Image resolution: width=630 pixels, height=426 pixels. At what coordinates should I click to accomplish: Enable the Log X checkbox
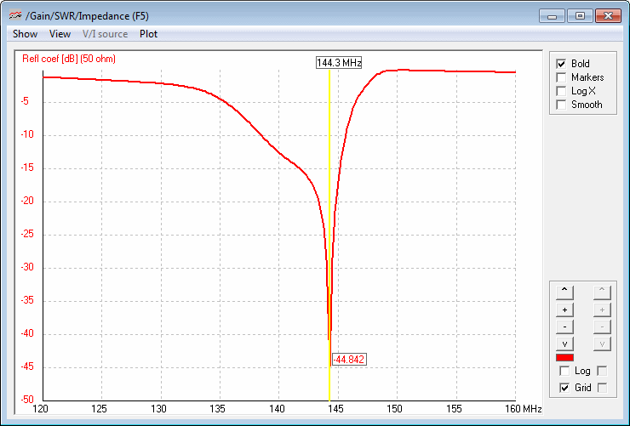point(561,91)
